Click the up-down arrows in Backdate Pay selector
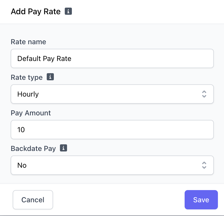 pos(204,165)
